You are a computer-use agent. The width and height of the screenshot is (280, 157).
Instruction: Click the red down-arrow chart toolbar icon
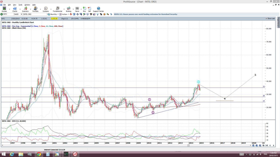pyautogui.click(x=71, y=14)
